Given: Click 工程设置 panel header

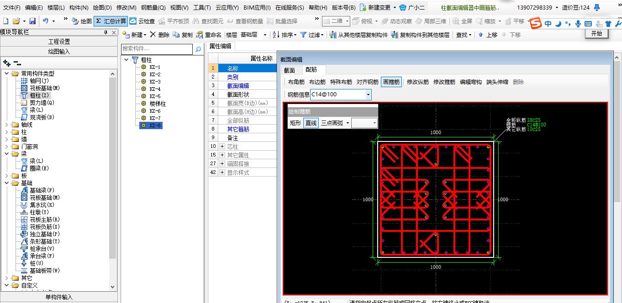Looking at the screenshot, I should (59, 42).
